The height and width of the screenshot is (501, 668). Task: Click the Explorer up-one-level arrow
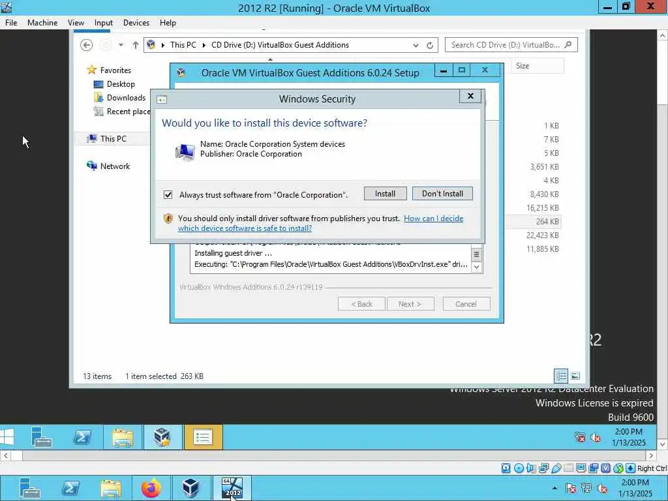point(136,45)
